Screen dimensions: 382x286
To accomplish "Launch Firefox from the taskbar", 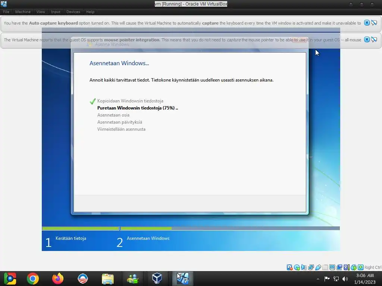I will tap(58, 279).
